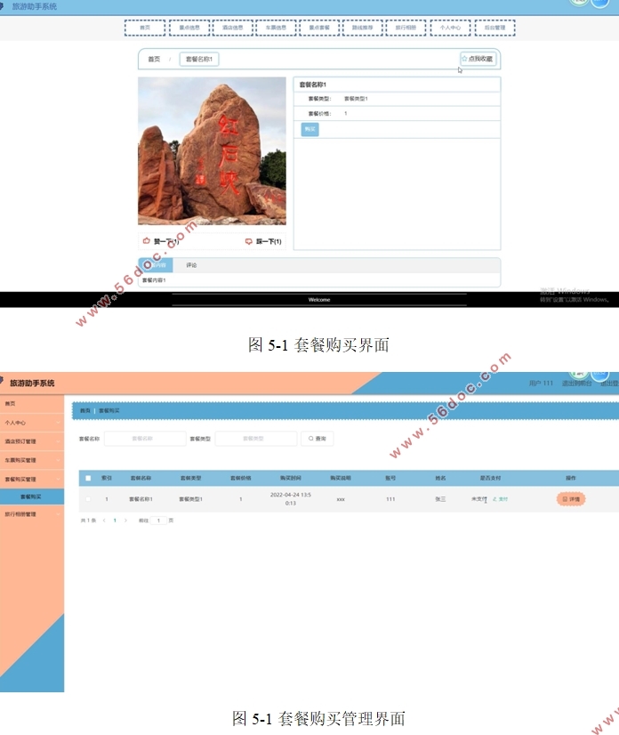Click the blue 购买 purchase button
619x735 pixels.
(x=309, y=129)
